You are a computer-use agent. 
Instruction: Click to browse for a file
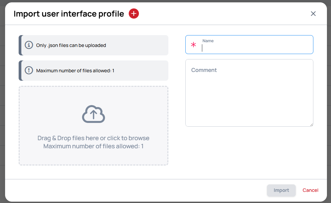[94, 138]
